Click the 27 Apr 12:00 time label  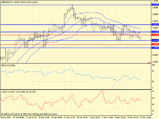pos(70,117)
